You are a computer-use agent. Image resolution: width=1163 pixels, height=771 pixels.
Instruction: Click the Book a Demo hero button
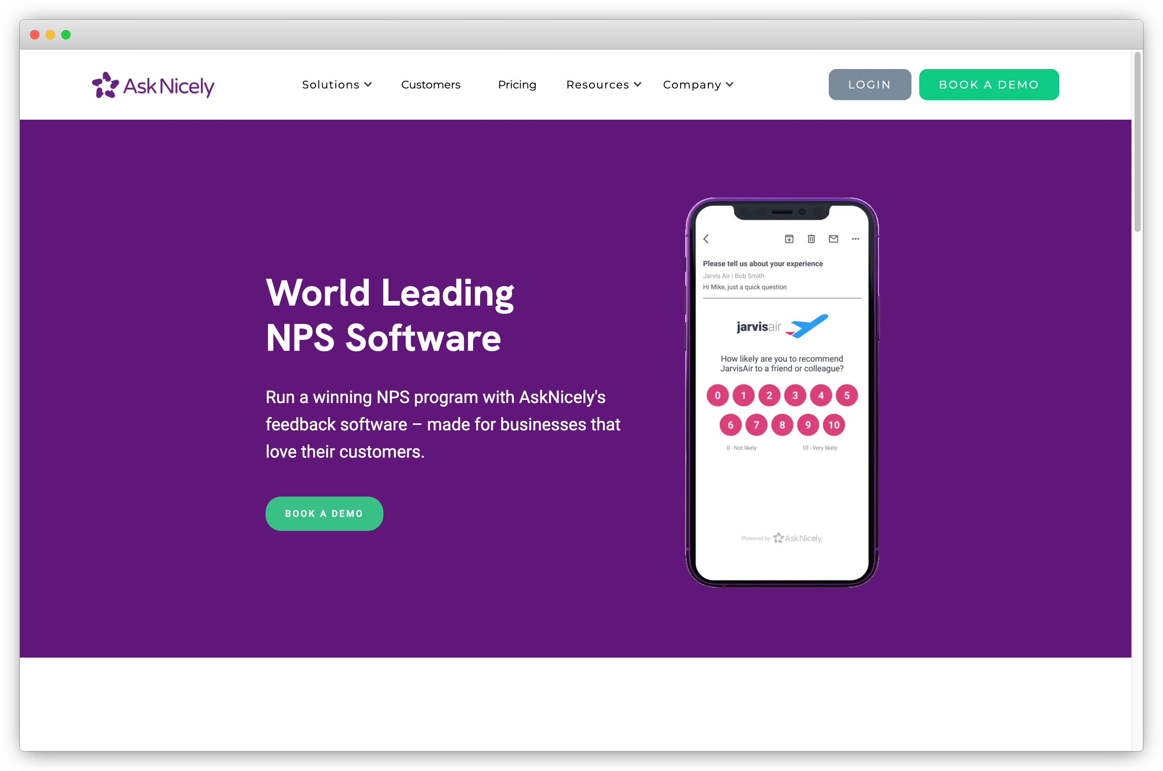[324, 514]
